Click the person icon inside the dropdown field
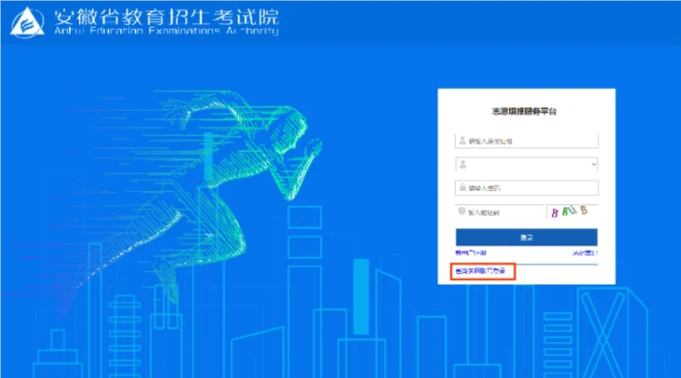The height and width of the screenshot is (378, 681). pyautogui.click(x=463, y=164)
